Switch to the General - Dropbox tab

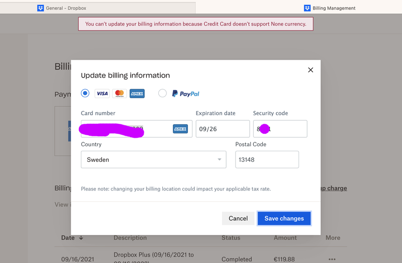point(97,8)
